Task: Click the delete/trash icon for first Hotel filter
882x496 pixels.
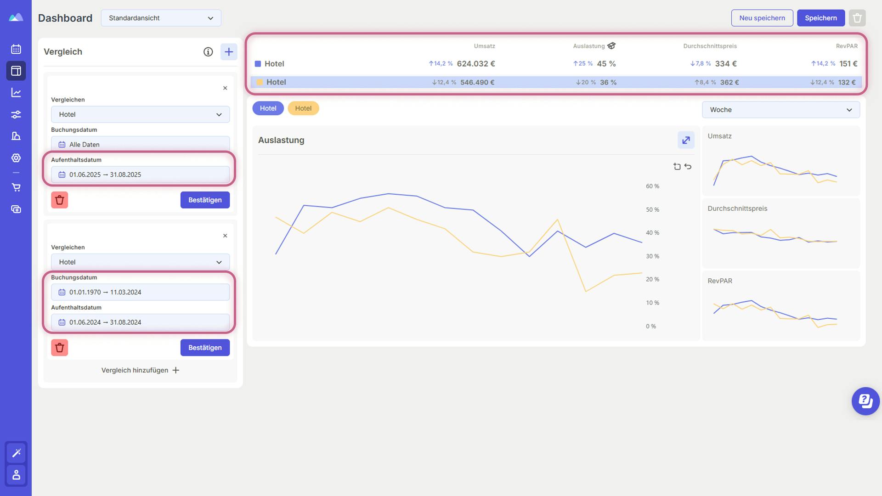Action: pyautogui.click(x=59, y=199)
